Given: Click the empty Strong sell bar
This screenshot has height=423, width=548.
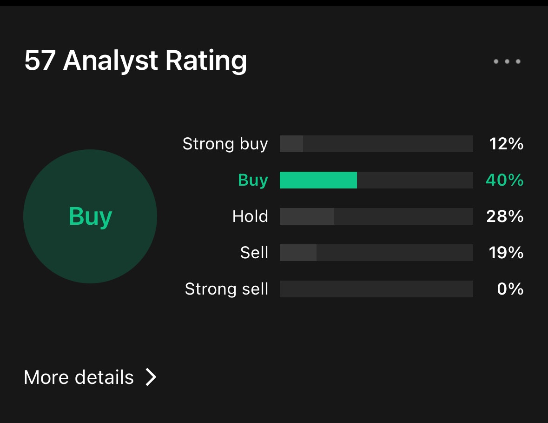Looking at the screenshot, I should point(376,289).
